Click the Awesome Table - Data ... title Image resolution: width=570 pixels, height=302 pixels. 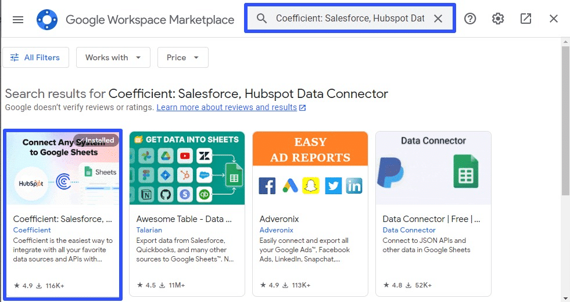point(184,219)
